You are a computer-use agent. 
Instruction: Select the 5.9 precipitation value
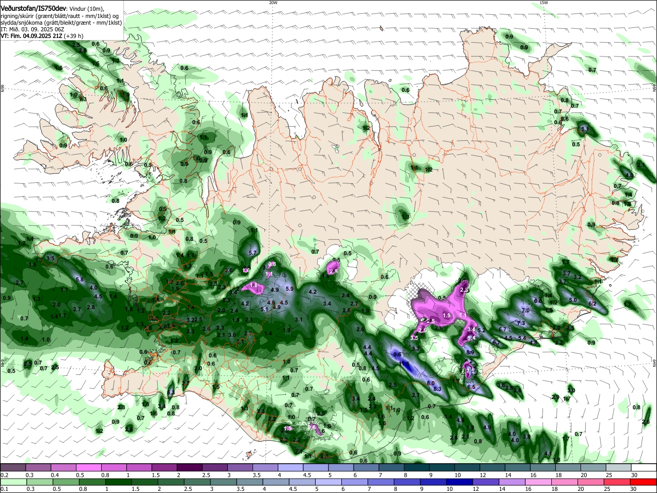289,289
